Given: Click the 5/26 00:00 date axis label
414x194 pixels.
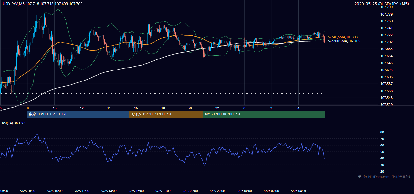Looking at the screenshot, I should [x=244, y=191].
